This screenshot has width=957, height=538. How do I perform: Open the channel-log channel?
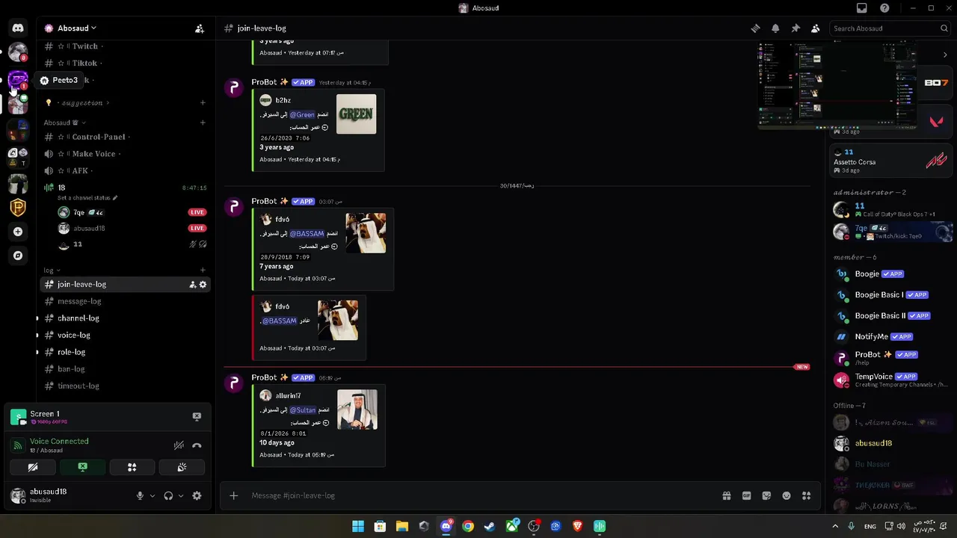[x=126, y=318]
